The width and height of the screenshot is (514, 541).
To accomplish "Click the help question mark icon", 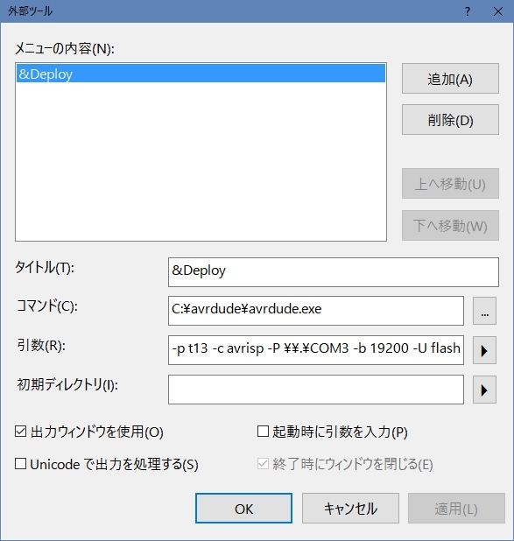I will pos(468,11).
